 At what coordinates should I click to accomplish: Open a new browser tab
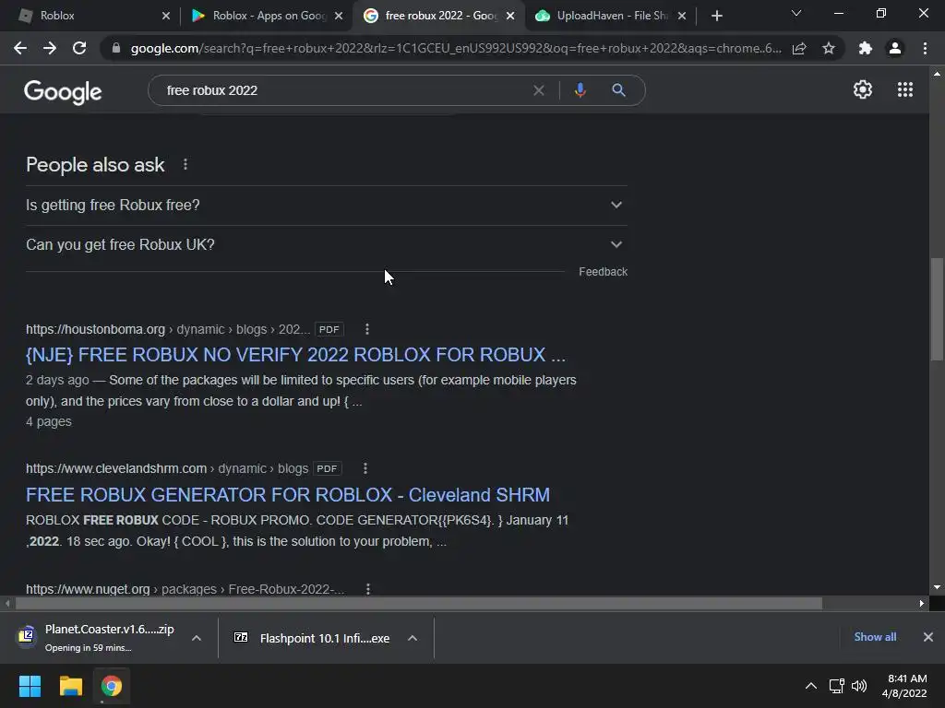[x=716, y=16]
